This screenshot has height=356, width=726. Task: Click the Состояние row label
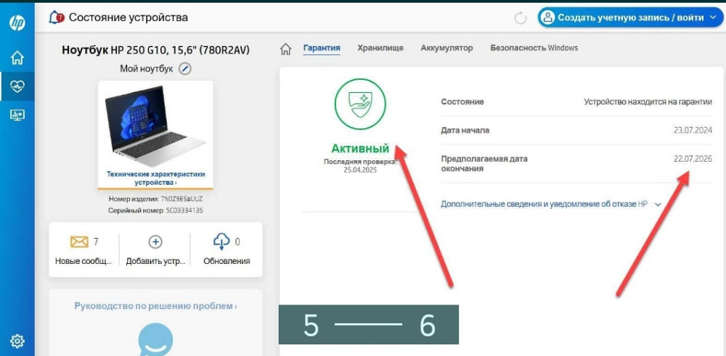tap(462, 102)
